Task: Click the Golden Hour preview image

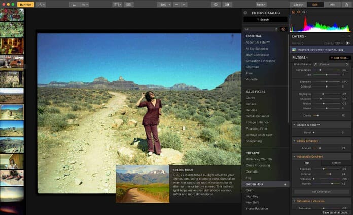Action: pos(143,184)
